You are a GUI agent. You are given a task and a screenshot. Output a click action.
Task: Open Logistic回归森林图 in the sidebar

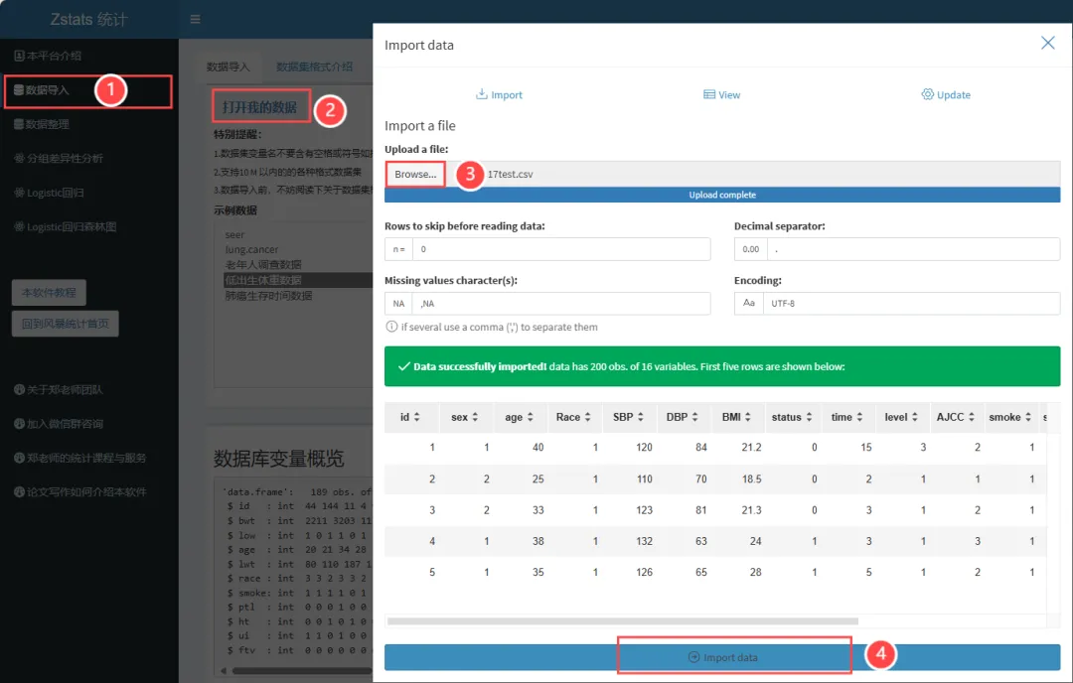66,227
